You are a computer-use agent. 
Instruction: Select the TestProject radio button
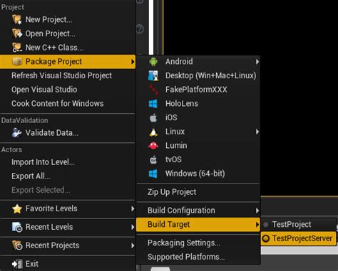point(266,224)
